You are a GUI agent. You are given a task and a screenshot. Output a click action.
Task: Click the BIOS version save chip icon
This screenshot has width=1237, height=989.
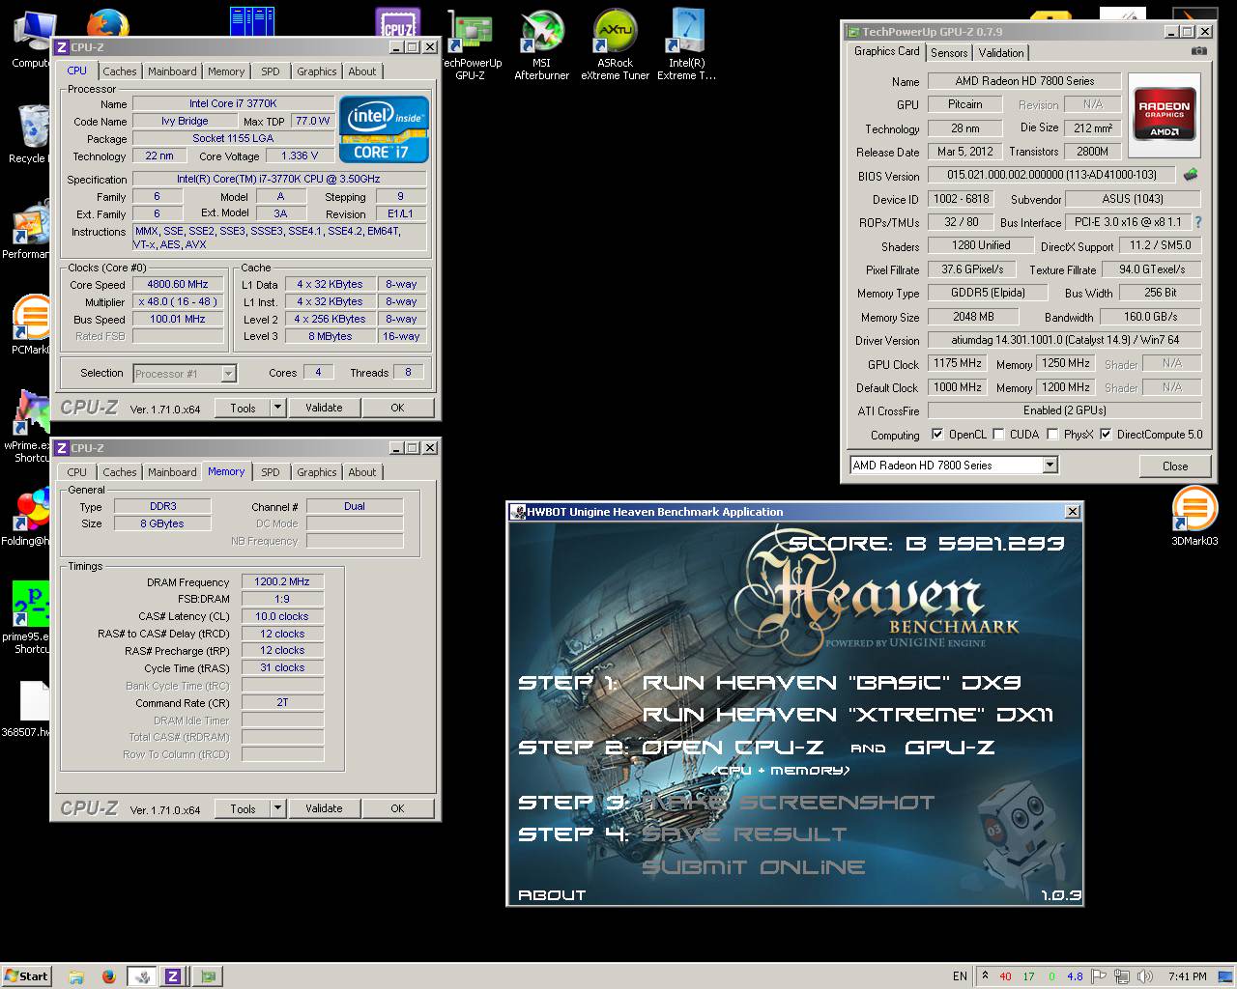pyautogui.click(x=1191, y=175)
